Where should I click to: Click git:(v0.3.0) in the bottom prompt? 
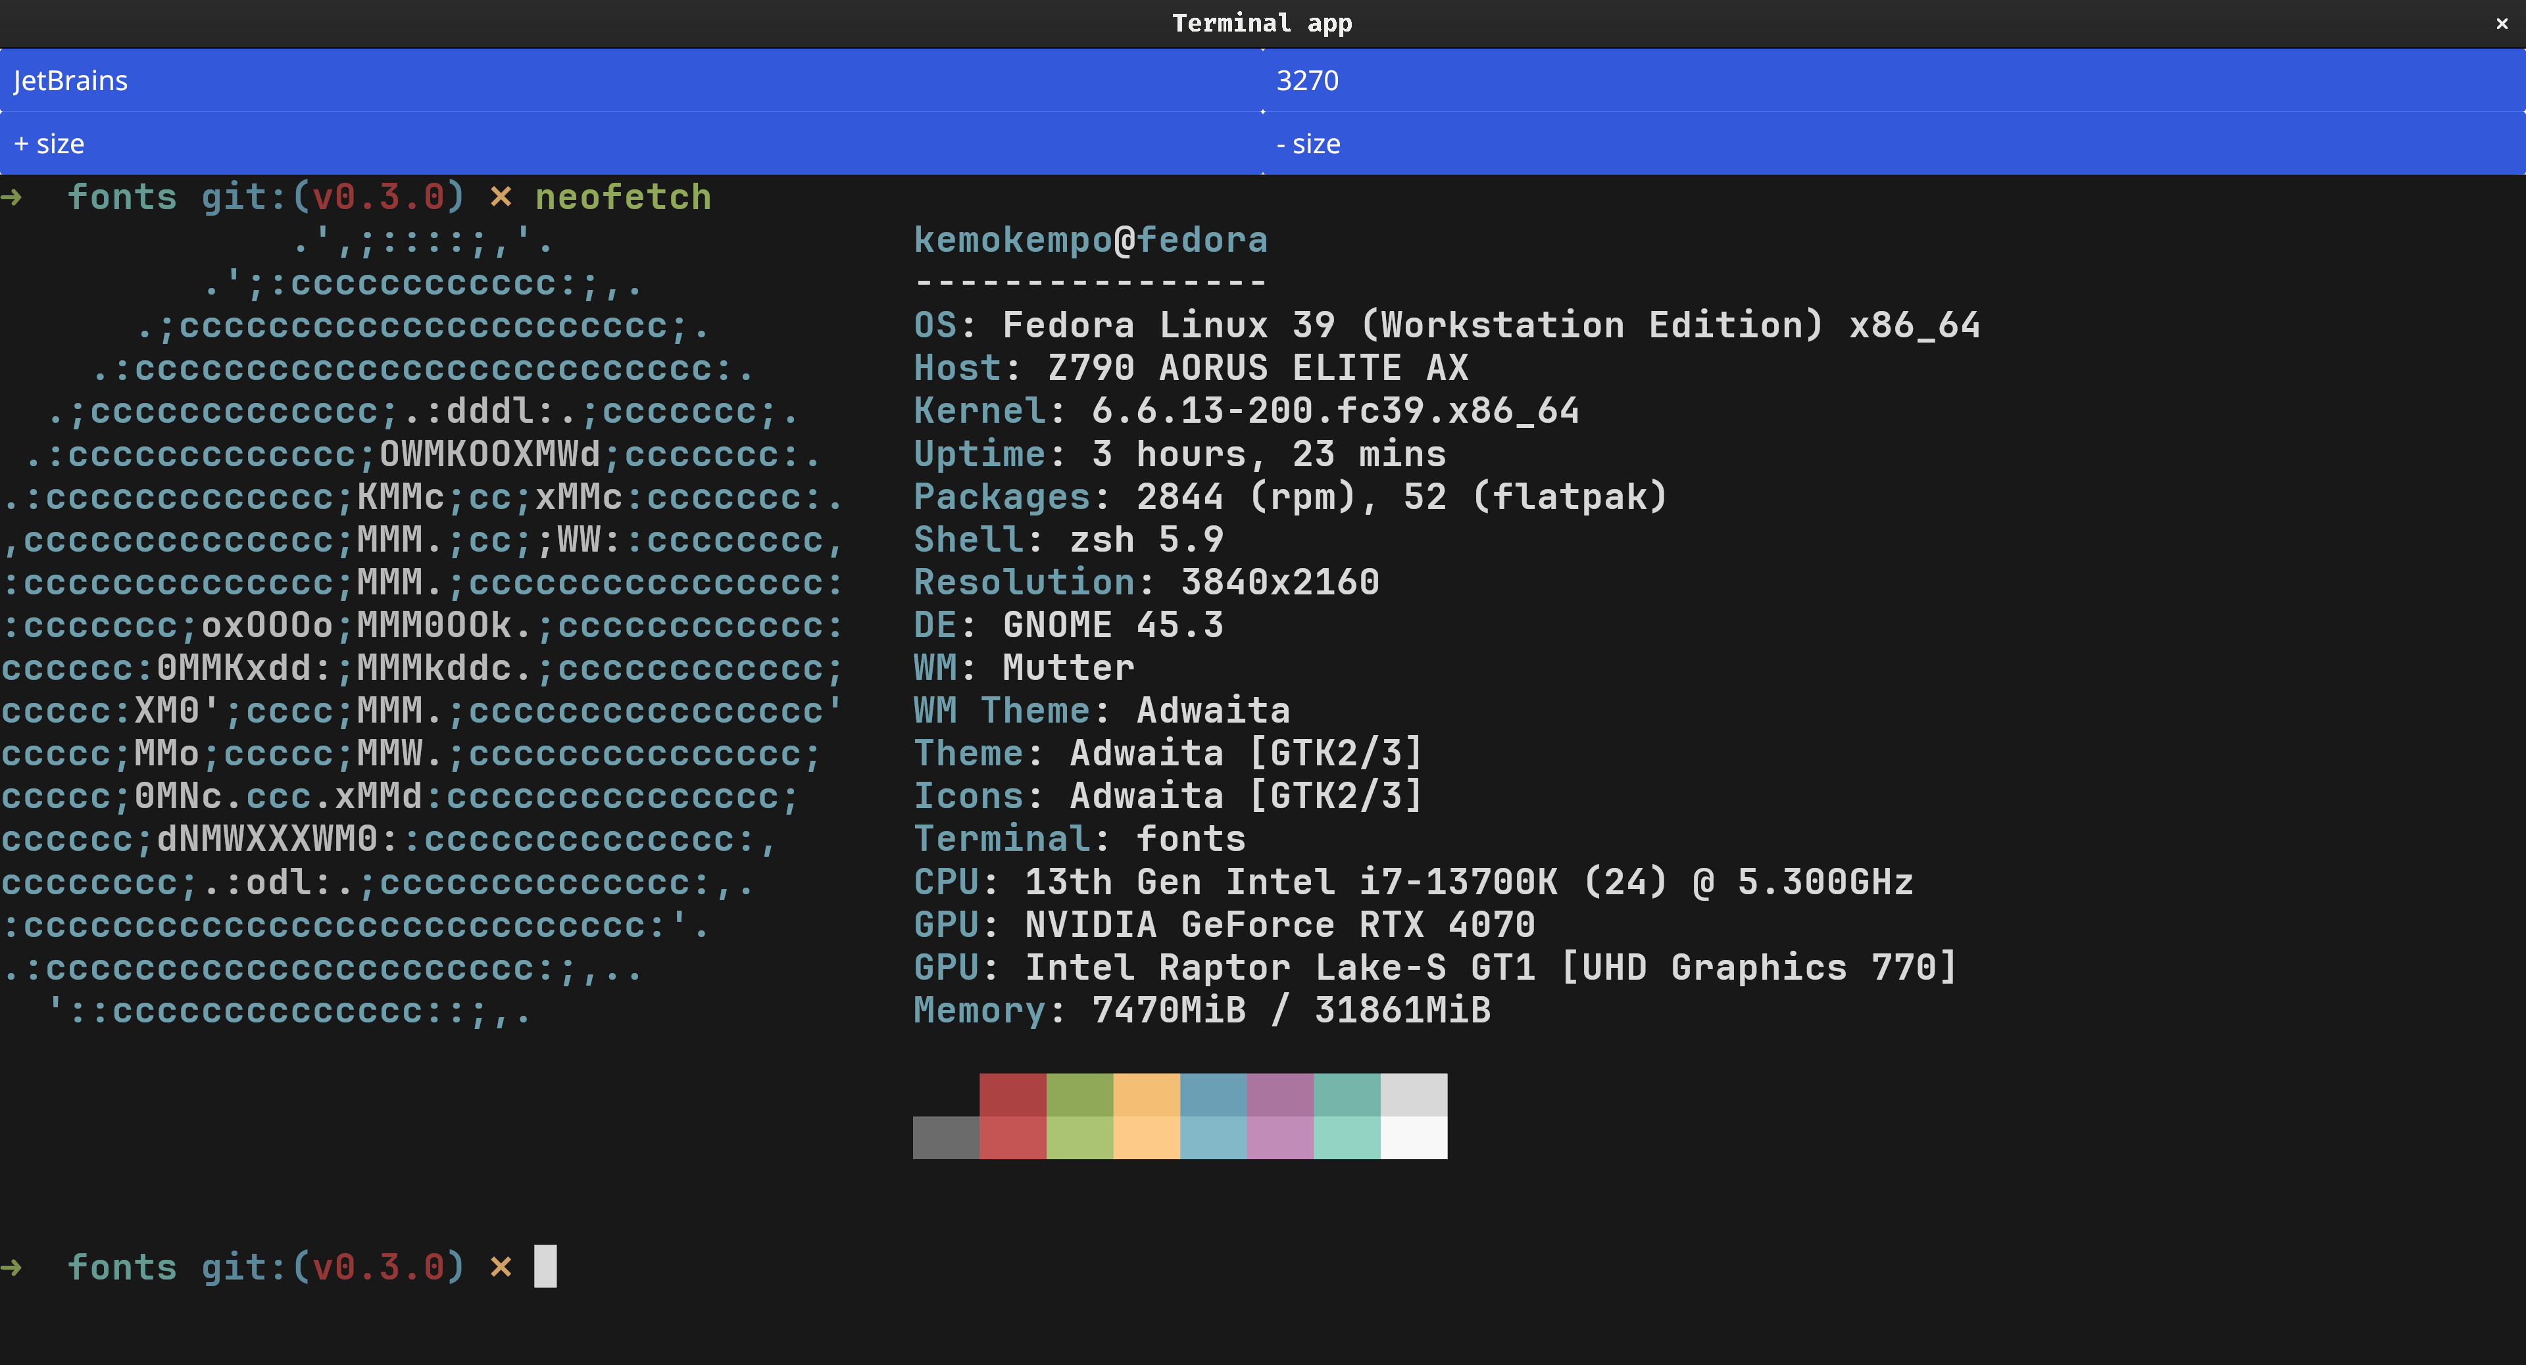tap(334, 1267)
